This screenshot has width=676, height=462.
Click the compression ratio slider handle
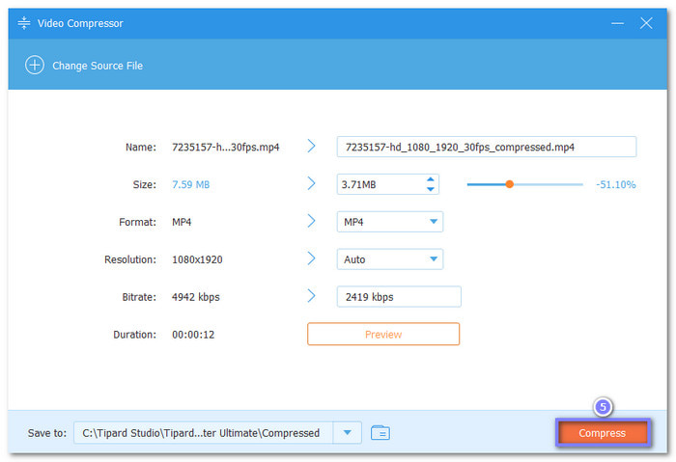[509, 183]
